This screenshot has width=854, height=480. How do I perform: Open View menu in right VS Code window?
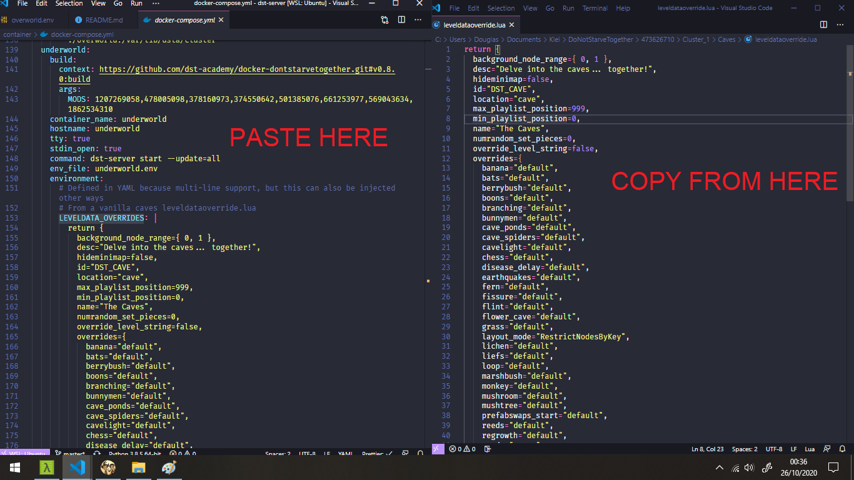click(530, 8)
